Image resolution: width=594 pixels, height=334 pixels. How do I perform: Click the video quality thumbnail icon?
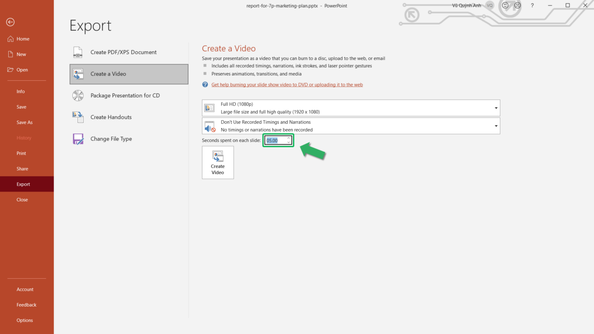(x=209, y=108)
